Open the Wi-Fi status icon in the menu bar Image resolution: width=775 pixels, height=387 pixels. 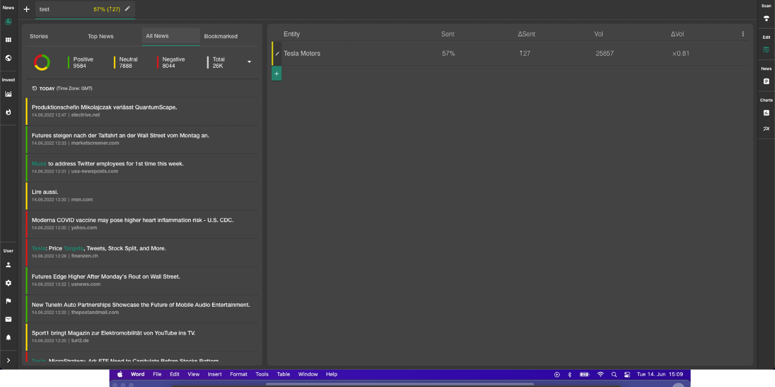[x=601, y=374]
